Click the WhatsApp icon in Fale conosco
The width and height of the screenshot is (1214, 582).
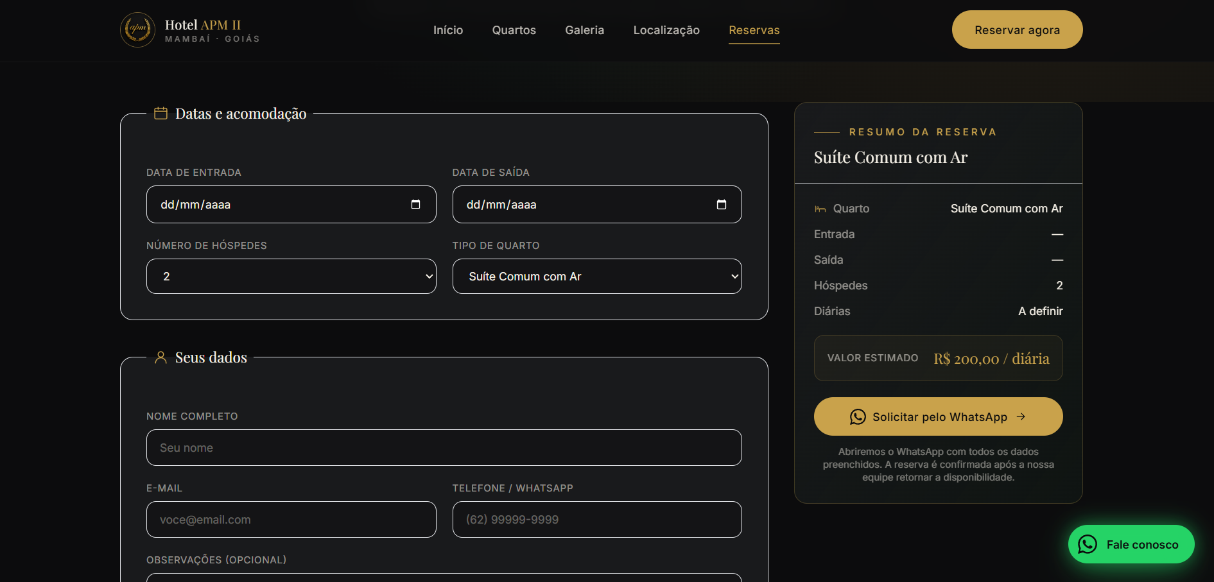tap(1087, 544)
